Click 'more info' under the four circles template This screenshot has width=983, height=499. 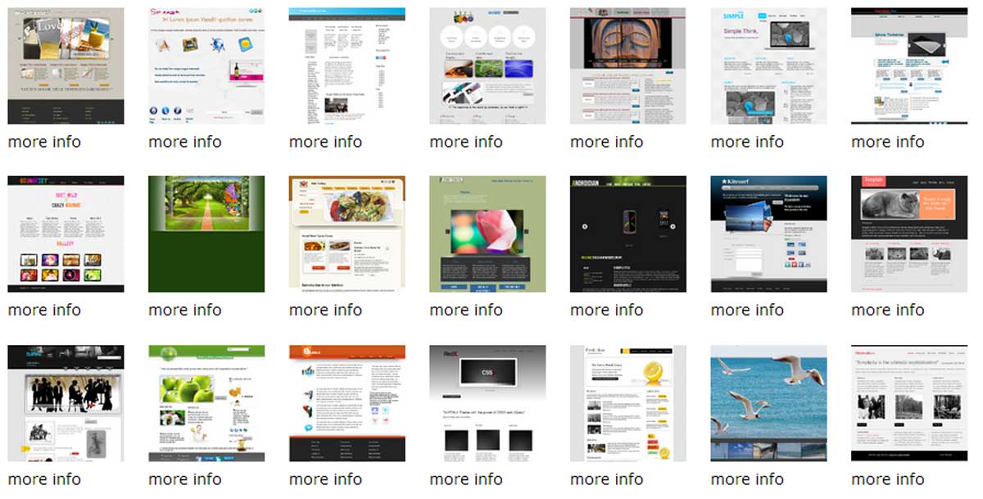click(466, 142)
